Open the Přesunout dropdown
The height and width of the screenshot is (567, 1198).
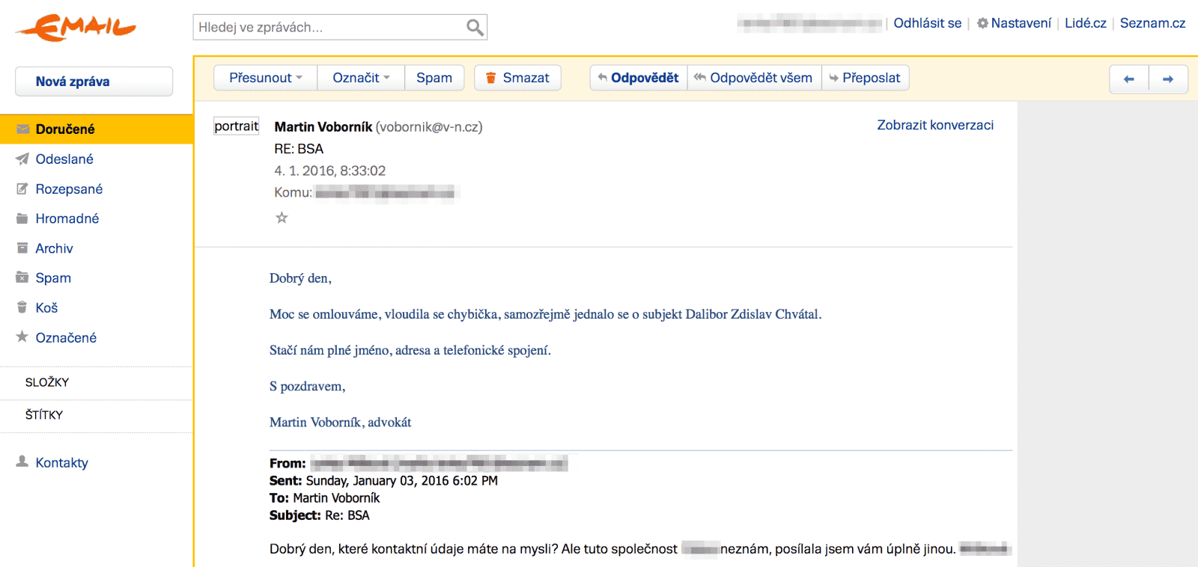tap(265, 78)
